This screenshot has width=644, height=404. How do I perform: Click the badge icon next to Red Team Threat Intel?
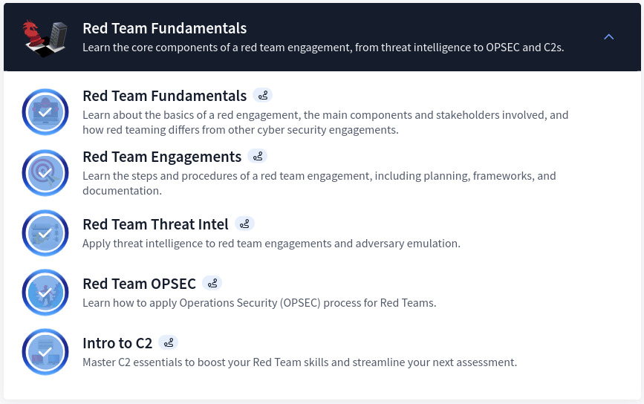click(x=244, y=224)
